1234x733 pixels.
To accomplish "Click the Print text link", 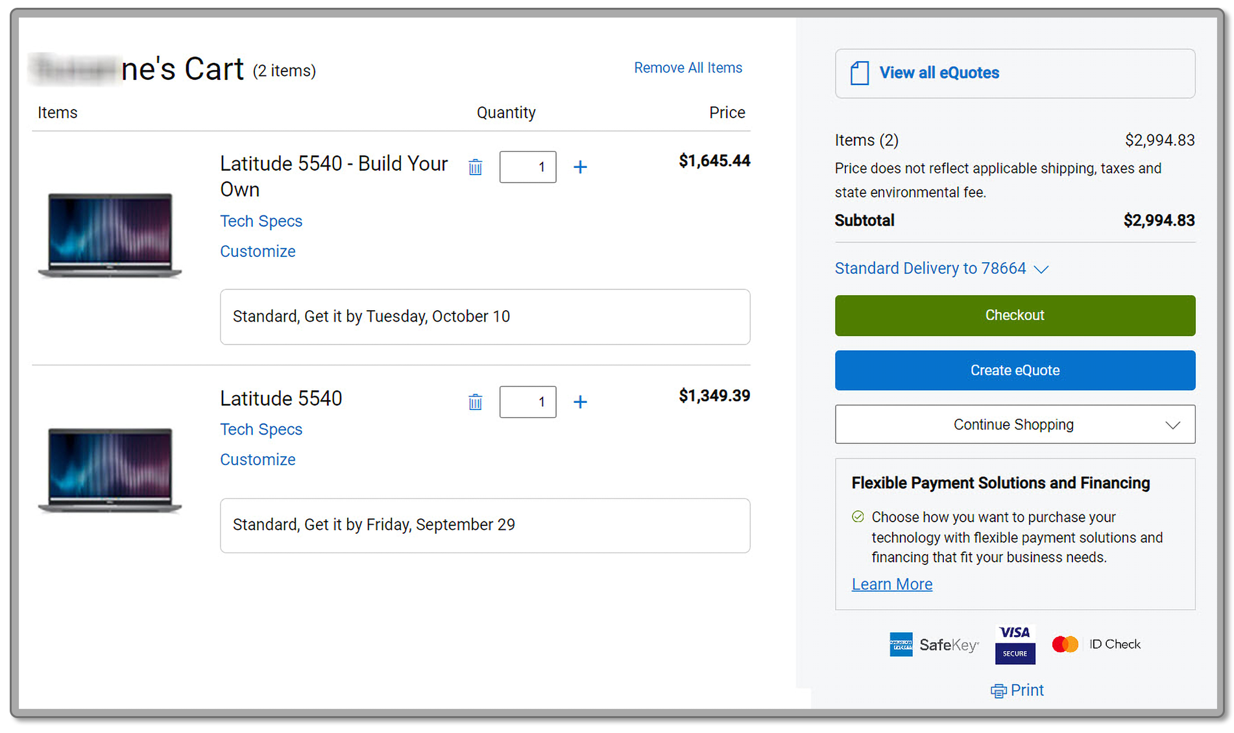I will pos(1027,690).
